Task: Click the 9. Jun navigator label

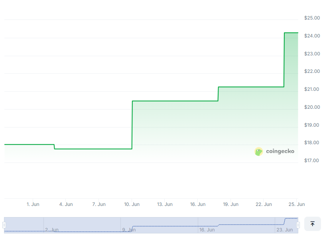Action: [x=129, y=230]
